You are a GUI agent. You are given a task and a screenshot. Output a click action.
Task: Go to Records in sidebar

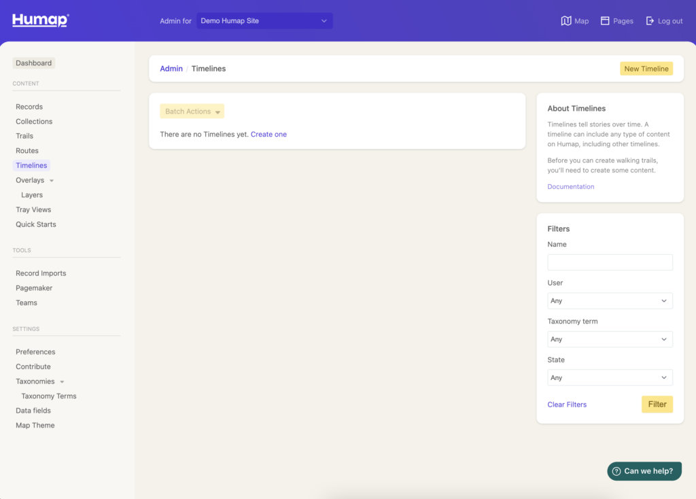tap(29, 107)
